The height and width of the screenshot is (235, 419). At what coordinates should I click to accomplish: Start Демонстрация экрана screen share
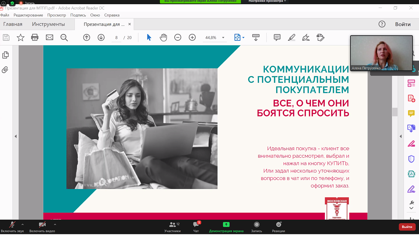226,227
